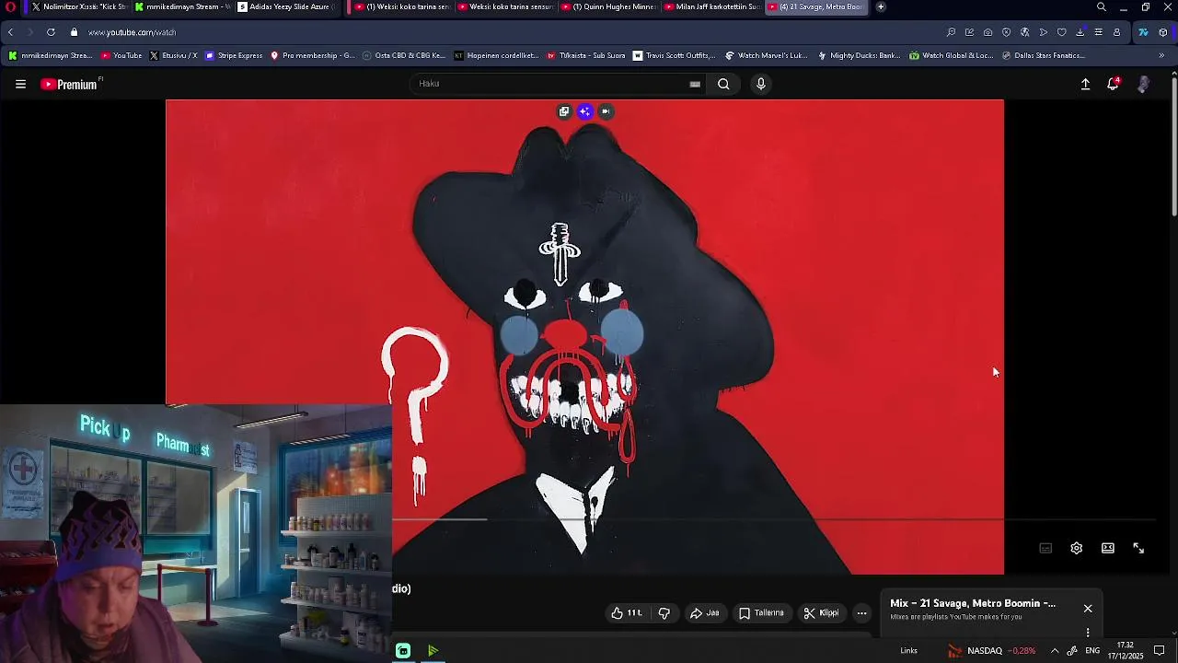This screenshot has width=1178, height=663.
Task: Open YouTube notifications bell
Action: 1114,84
